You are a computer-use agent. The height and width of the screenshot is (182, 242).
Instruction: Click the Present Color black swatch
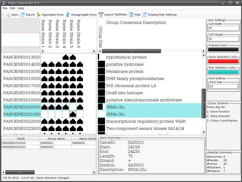tap(223, 49)
